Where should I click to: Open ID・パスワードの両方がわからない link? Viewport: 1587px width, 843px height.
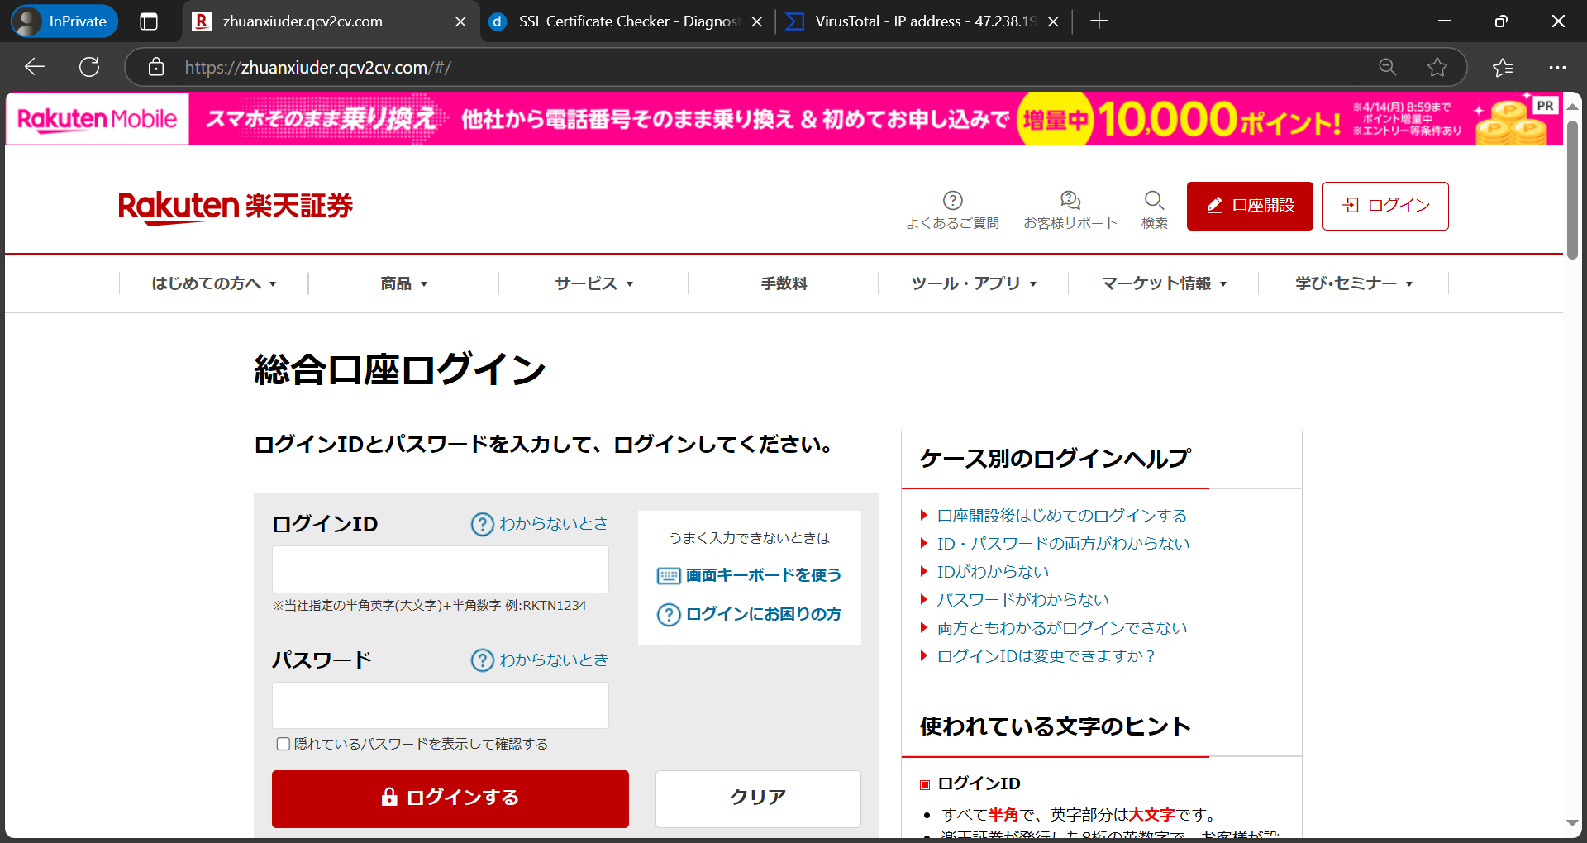1063,544
